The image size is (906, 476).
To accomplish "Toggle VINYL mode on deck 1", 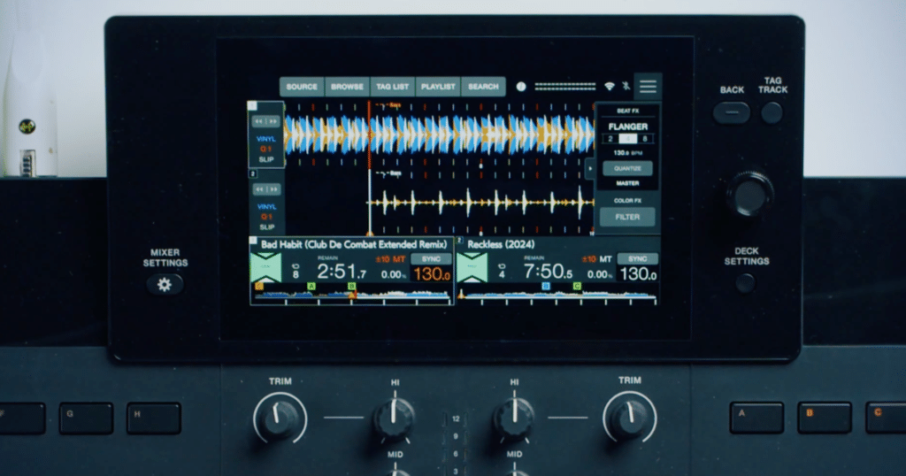I will (266, 139).
